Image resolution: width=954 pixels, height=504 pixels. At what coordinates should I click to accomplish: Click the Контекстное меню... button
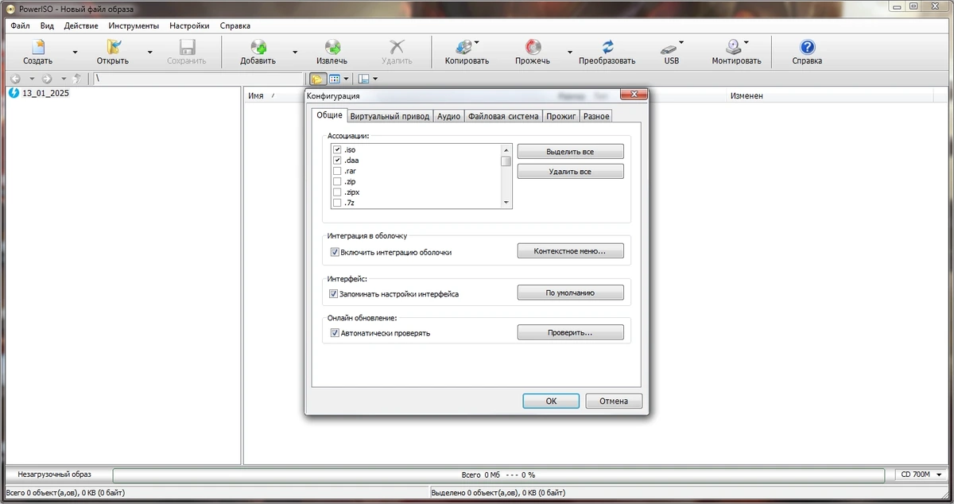(x=570, y=251)
